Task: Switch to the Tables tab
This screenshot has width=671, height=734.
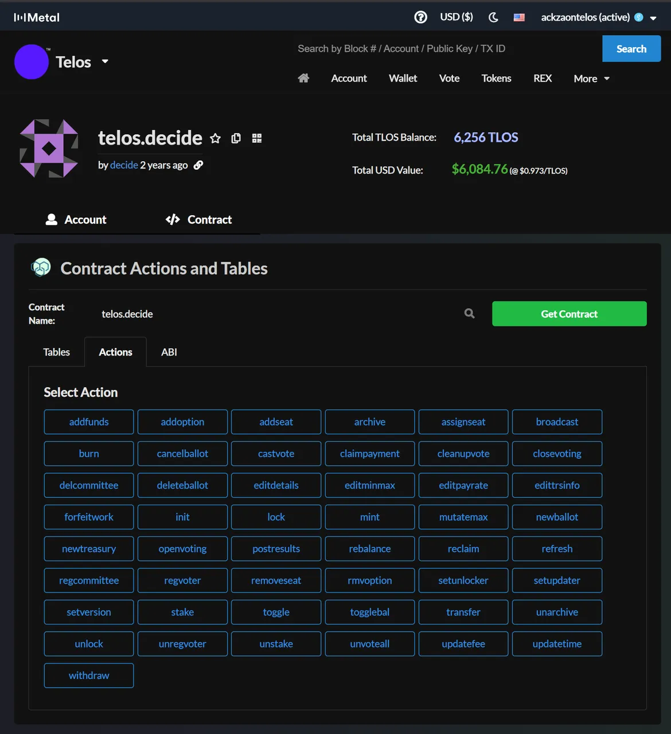Action: point(56,352)
